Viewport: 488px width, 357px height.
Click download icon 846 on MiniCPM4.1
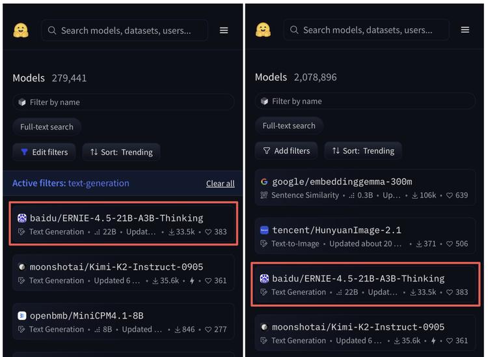(178, 330)
